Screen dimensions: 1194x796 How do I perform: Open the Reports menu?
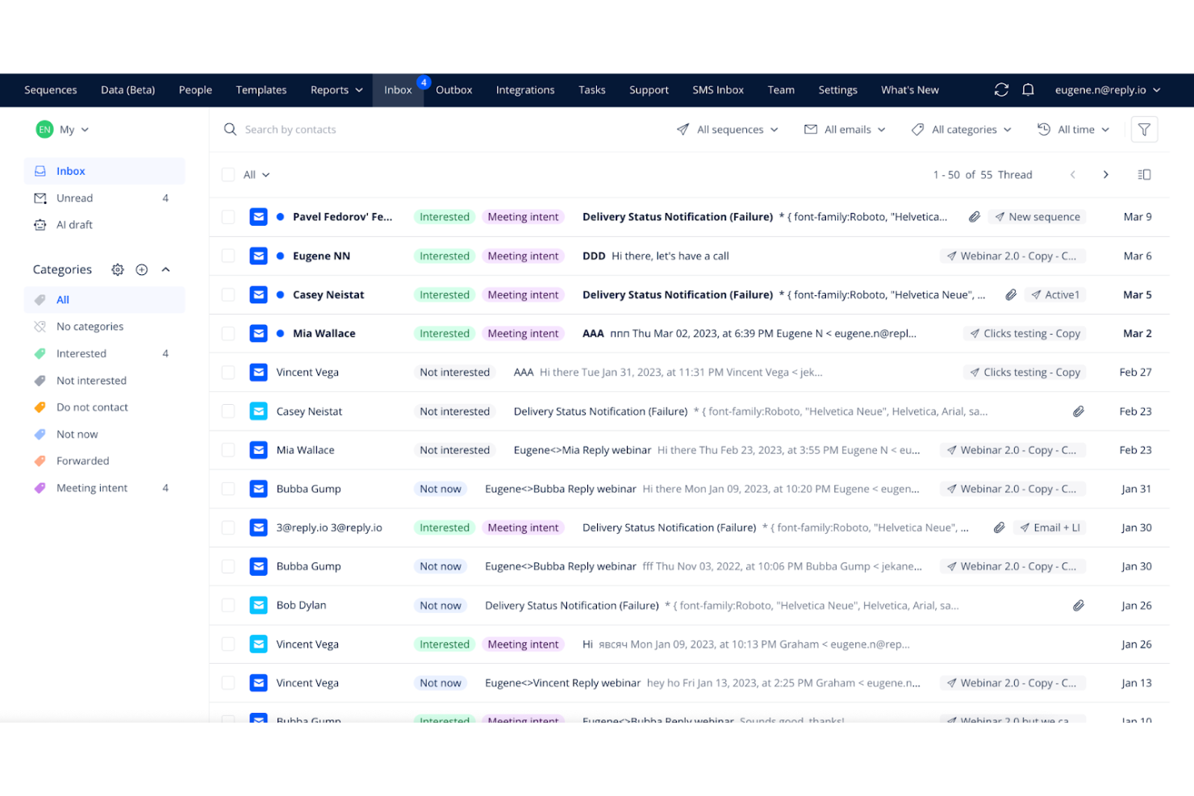(x=335, y=90)
